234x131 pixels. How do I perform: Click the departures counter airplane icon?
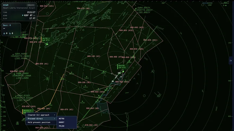point(4,33)
